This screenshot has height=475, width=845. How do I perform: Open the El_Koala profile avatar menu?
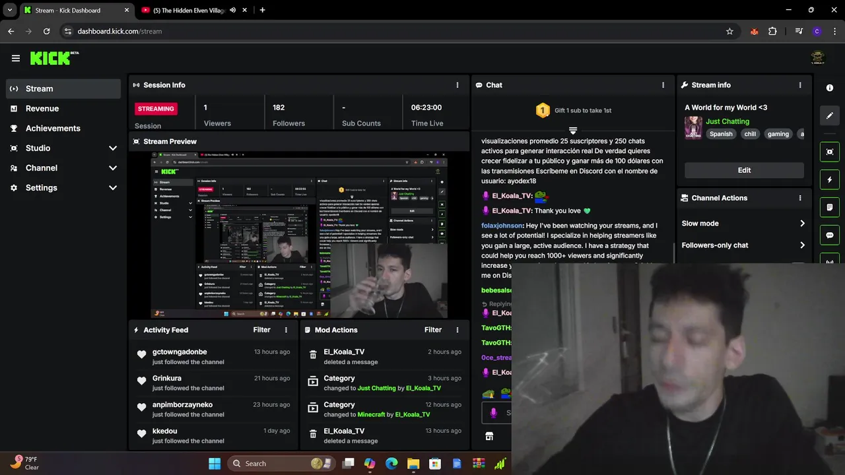point(818,58)
